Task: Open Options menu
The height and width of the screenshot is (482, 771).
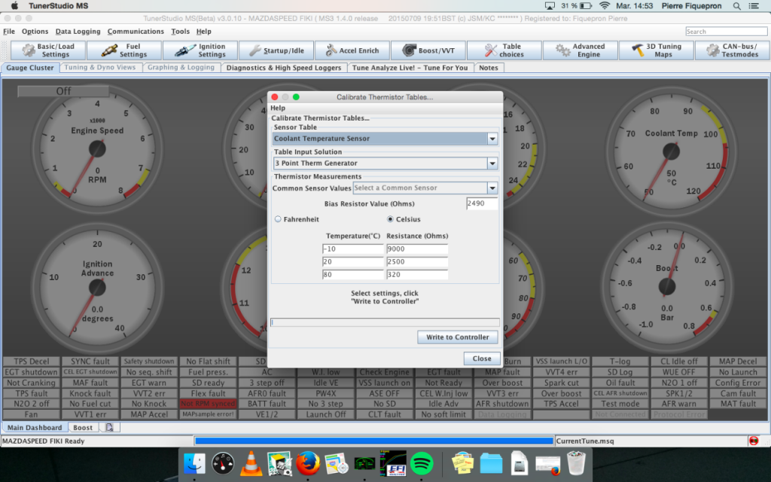Action: point(35,32)
